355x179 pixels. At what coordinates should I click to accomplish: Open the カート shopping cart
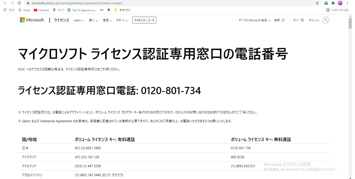point(298,20)
